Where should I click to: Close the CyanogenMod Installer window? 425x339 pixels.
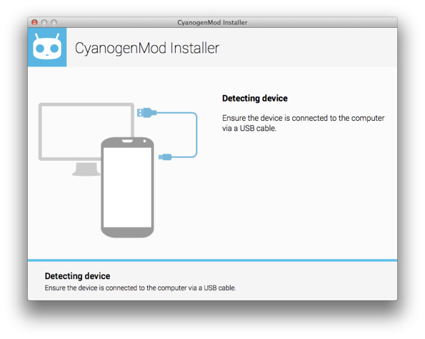(x=34, y=22)
